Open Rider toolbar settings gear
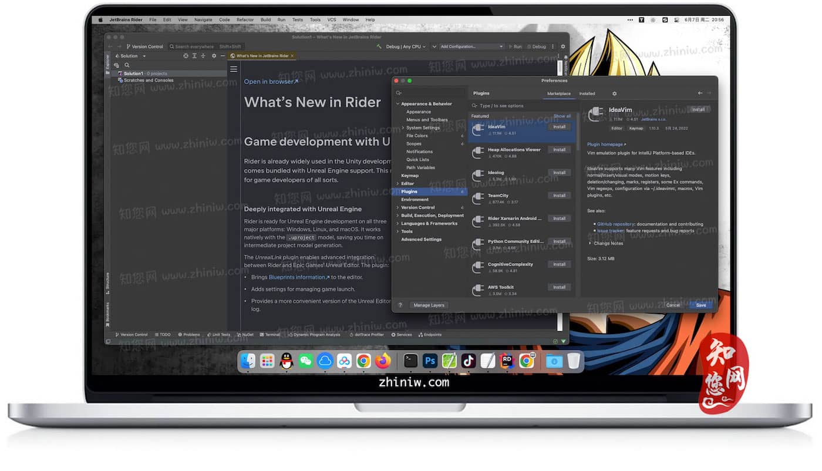Viewport: 822px width, 471px height. 563,46
